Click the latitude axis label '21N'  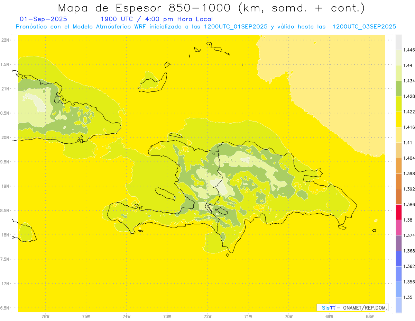(5, 89)
